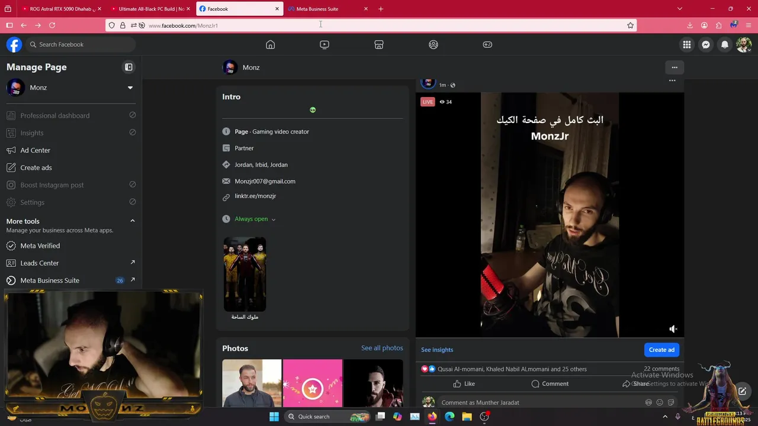Click the Create ad button

tap(661, 350)
